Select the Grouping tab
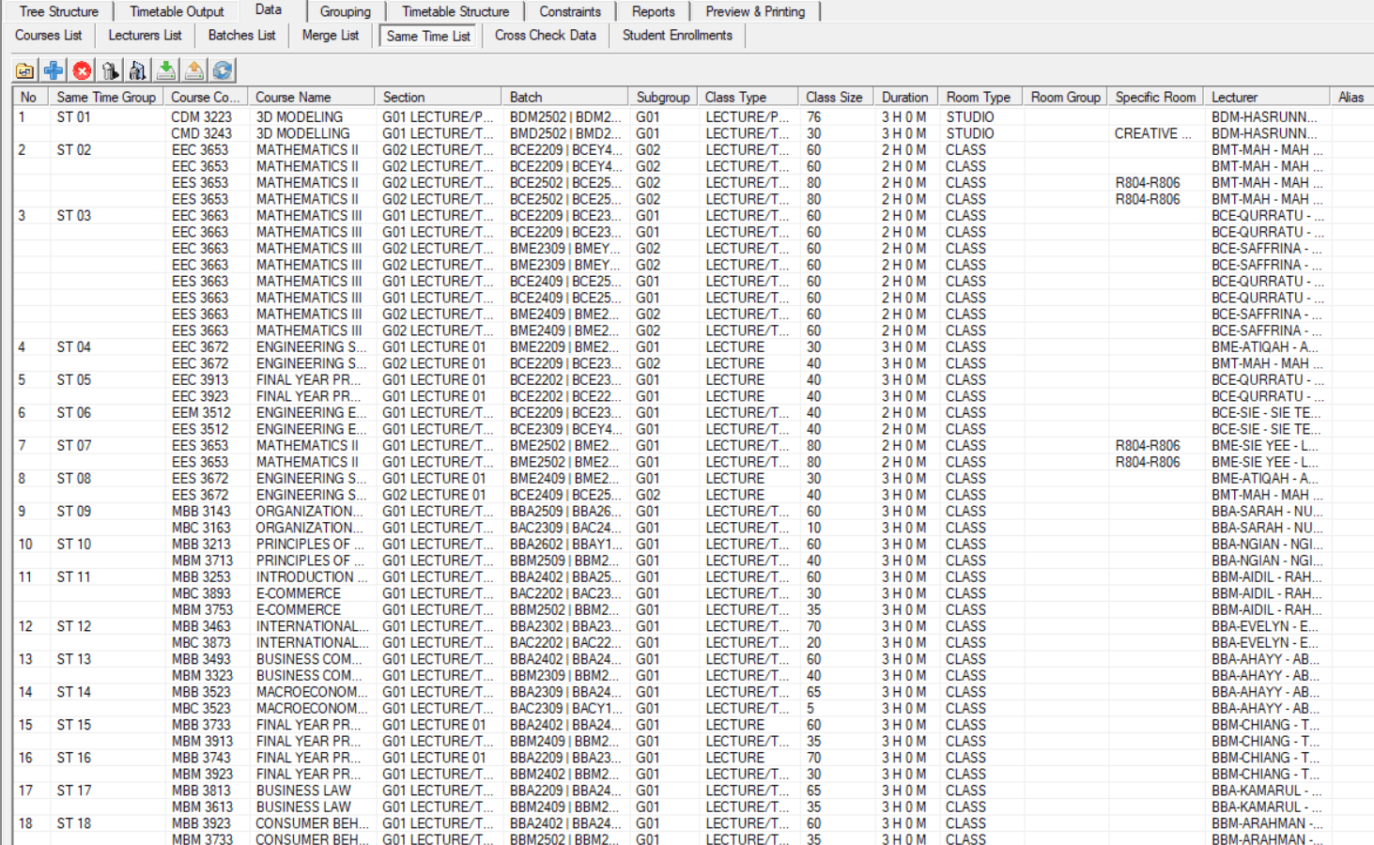Image resolution: width=1374 pixels, height=845 pixels. coord(346,11)
